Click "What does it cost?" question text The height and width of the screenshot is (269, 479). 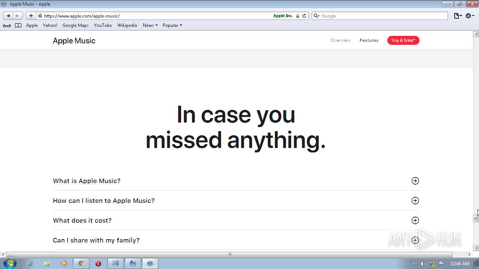[x=82, y=220]
